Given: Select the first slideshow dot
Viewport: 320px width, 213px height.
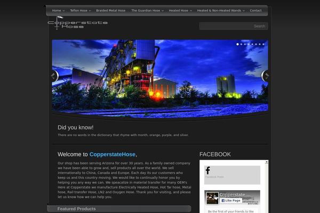Looking at the screenshot, I should 237,44.
